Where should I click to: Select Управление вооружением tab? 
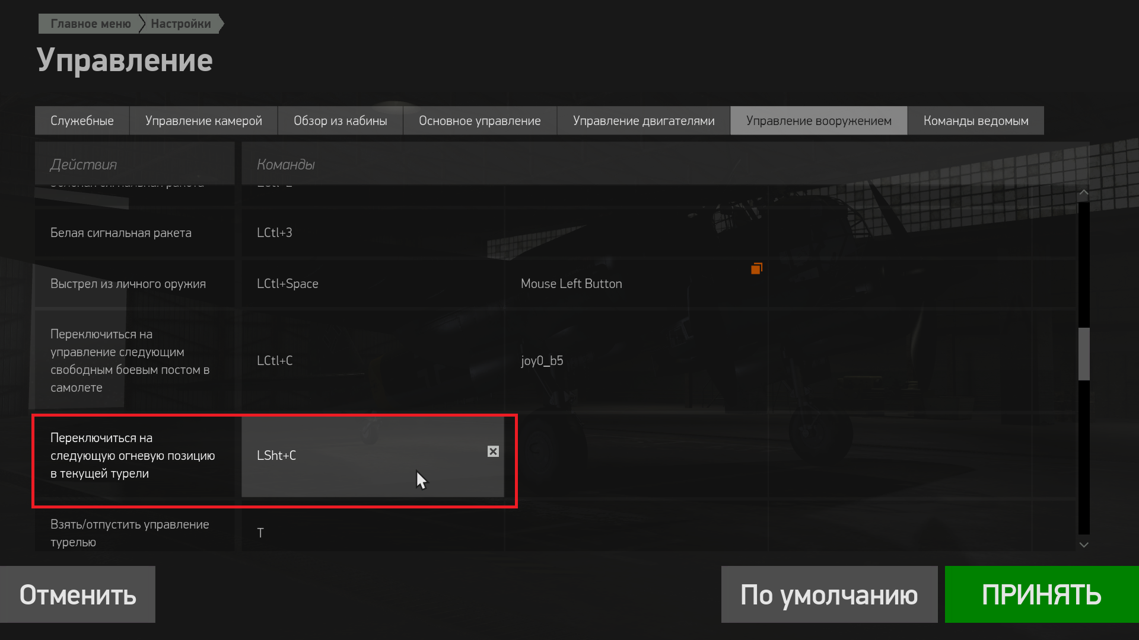click(x=819, y=121)
